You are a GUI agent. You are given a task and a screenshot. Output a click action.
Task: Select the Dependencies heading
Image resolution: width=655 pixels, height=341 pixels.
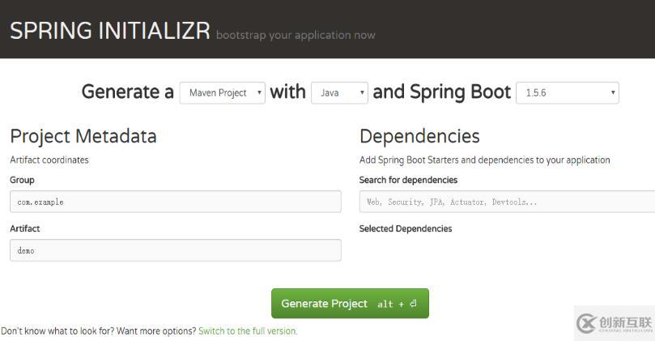pos(419,136)
